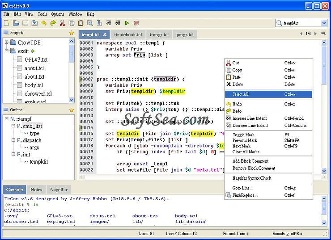Open the File menu
331x240 pixels.
coord(6,14)
